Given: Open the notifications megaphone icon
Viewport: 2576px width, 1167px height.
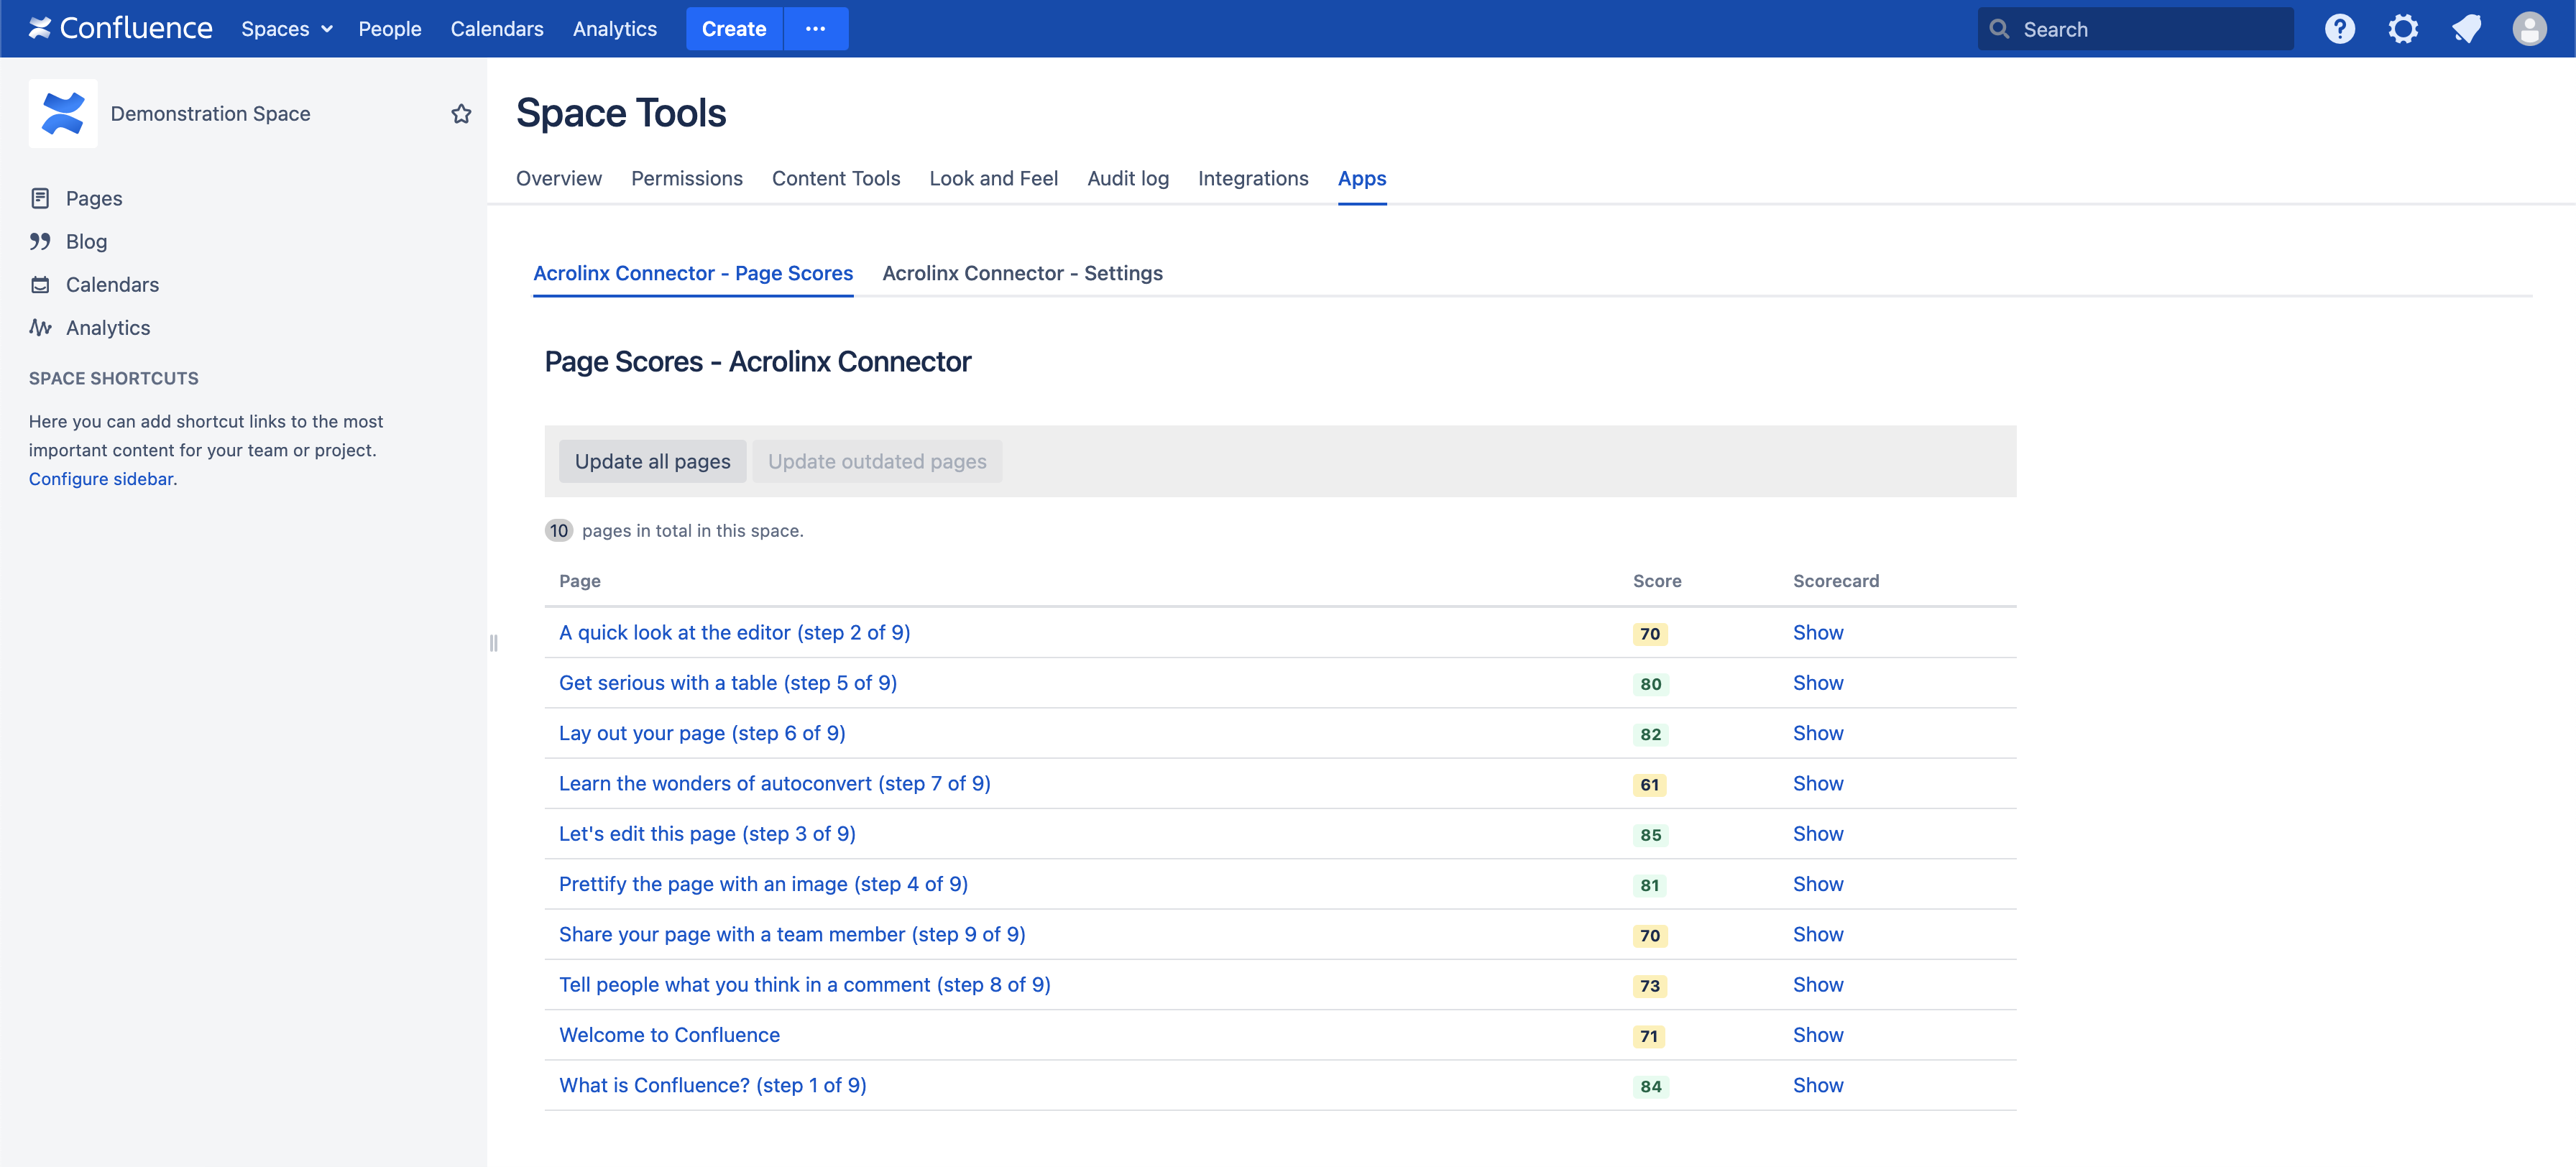Looking at the screenshot, I should (x=2466, y=29).
